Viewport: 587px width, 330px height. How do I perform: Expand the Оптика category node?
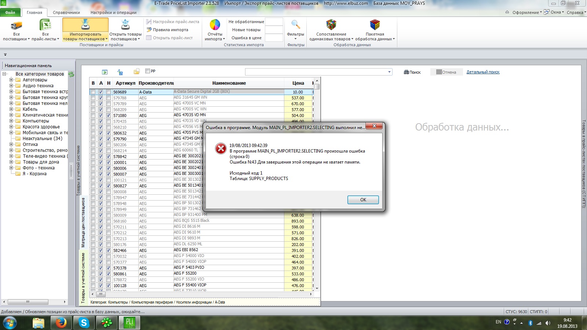point(11,144)
